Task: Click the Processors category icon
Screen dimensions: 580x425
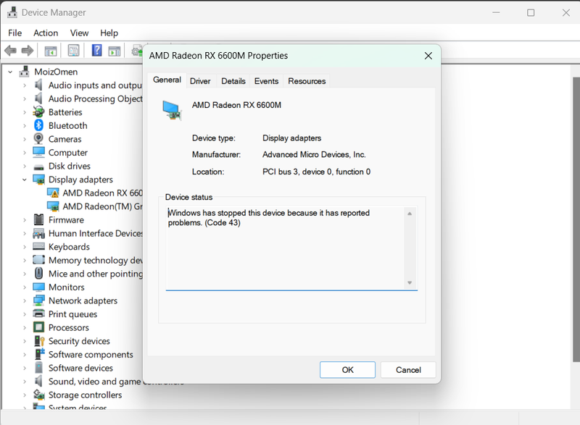Action: (38, 327)
